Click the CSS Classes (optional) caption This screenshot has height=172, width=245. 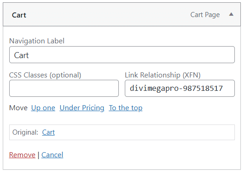45,75
